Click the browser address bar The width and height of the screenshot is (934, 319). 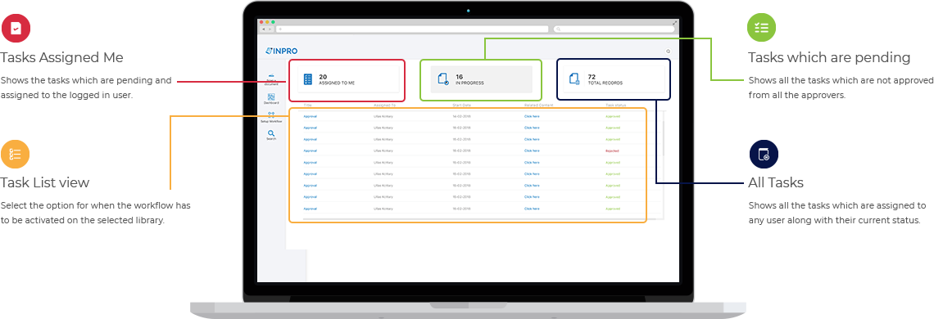412,29
